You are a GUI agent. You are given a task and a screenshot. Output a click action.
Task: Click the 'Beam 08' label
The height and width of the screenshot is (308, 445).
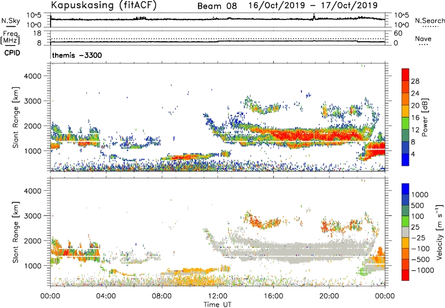click(217, 6)
